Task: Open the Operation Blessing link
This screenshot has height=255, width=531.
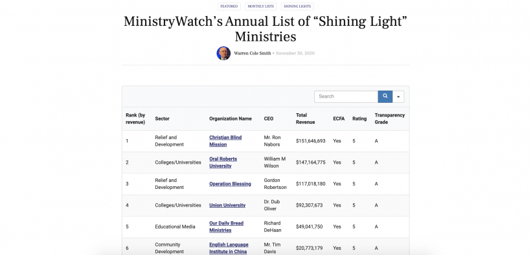Action: [x=231, y=184]
